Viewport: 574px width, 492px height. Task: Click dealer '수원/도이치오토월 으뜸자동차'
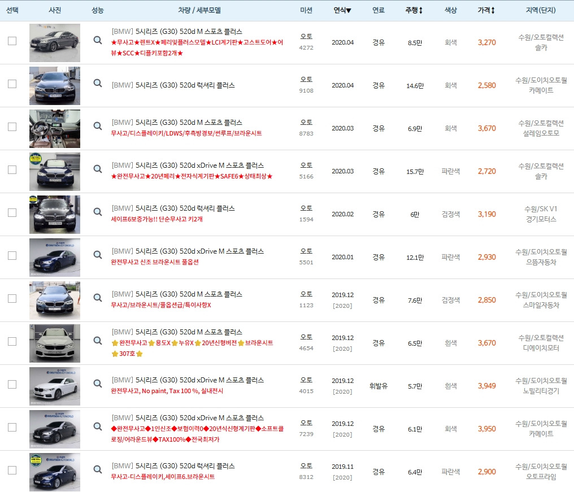point(541,257)
